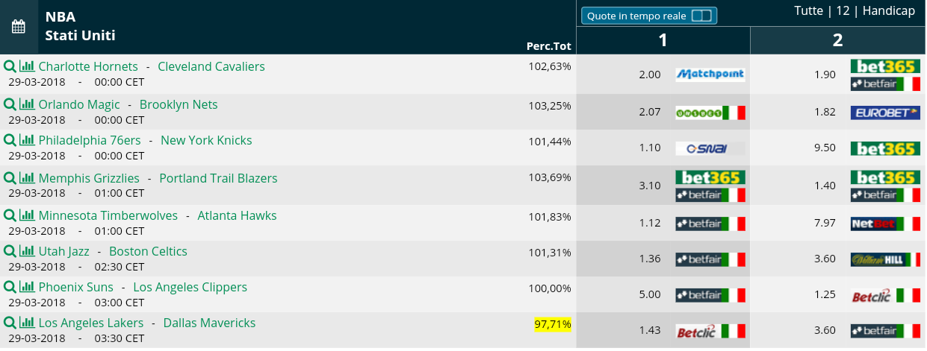Image resolution: width=927 pixels, height=351 pixels.
Task: Select the 12 market filter
Action: (x=843, y=11)
